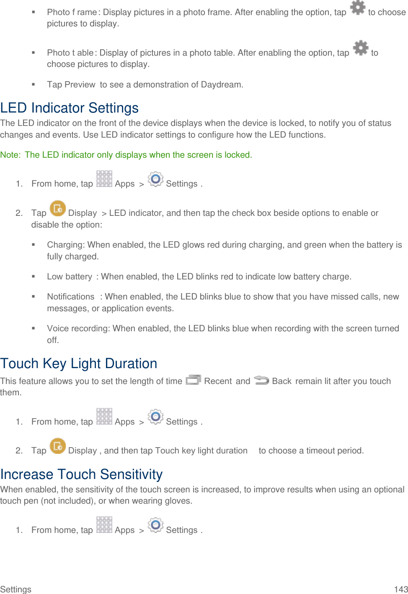
Task: Select the orange Display icon in Touch key light step
Action: [x=58, y=446]
